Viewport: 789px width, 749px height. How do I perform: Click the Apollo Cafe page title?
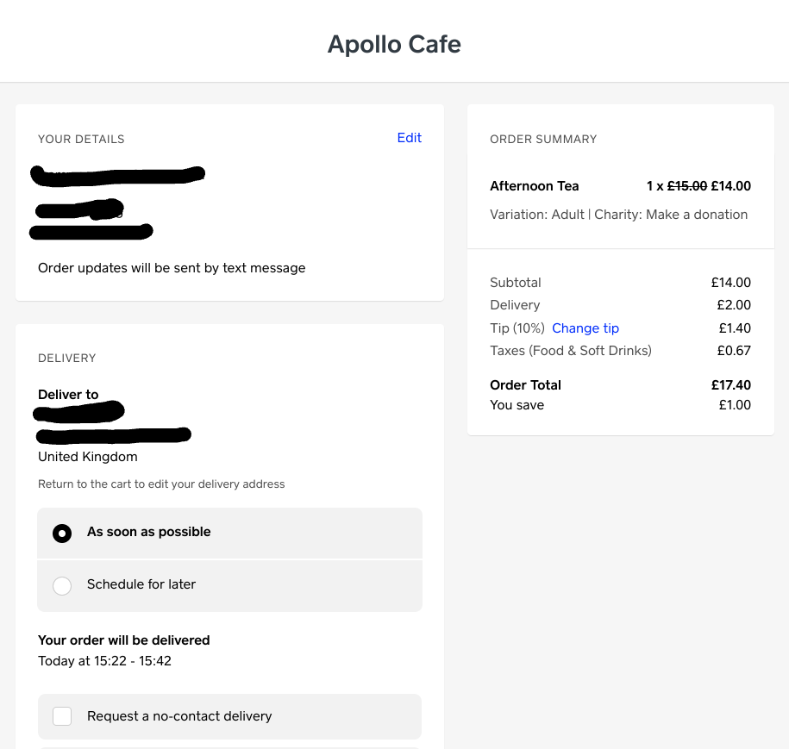pyautogui.click(x=394, y=44)
